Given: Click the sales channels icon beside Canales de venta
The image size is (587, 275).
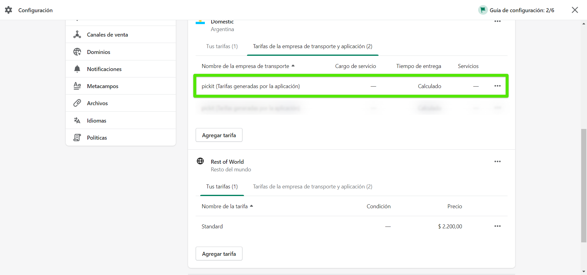Looking at the screenshot, I should 77,34.
